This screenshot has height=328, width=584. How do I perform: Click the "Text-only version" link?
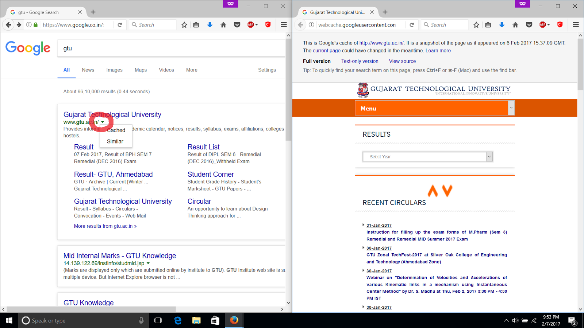coord(360,61)
